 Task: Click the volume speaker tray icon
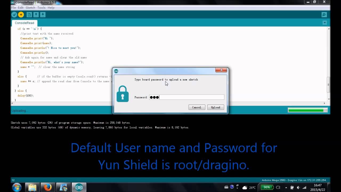298,187
